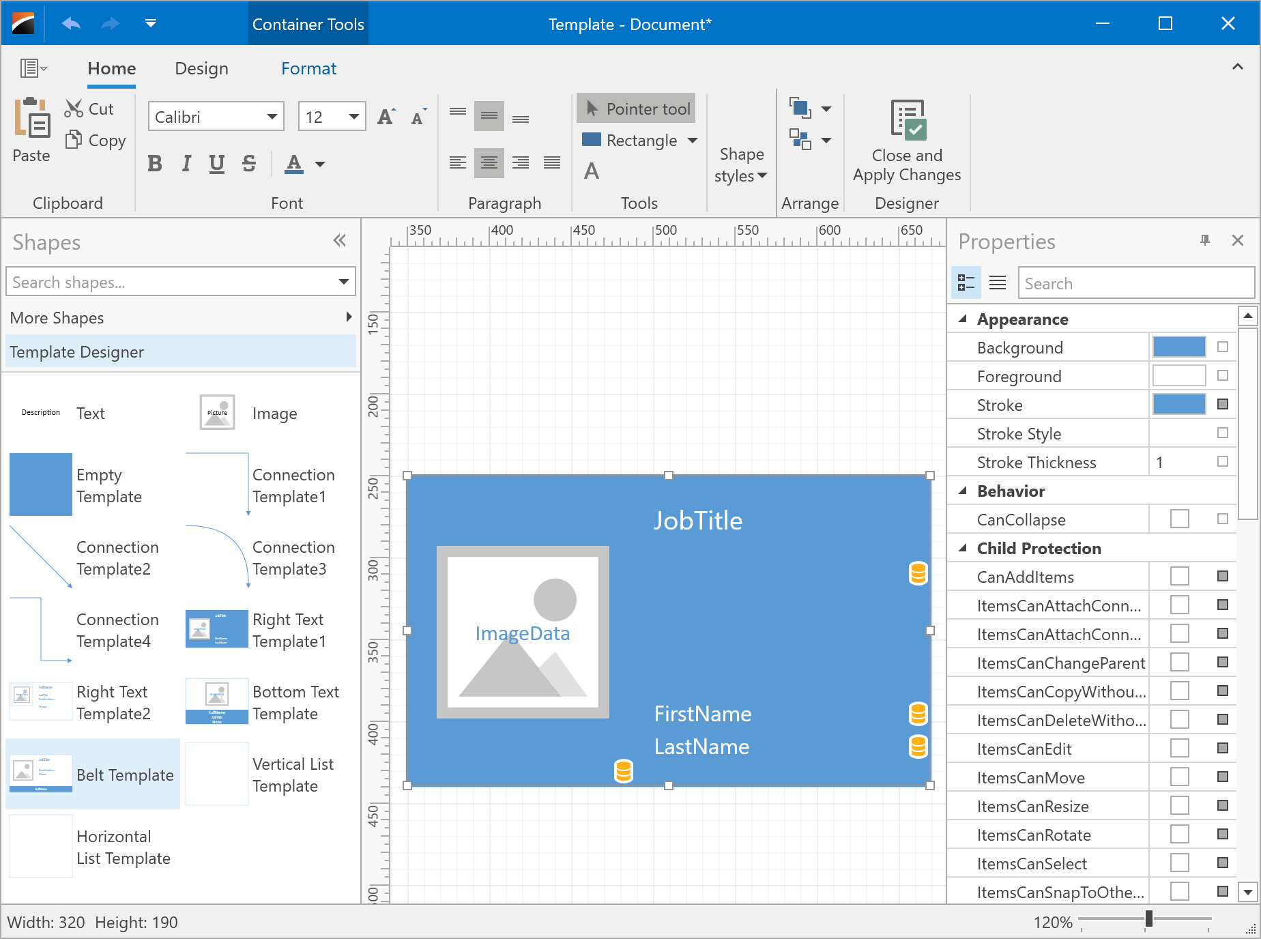Viewport: 1261px width, 939px height.
Task: Switch to the Design ribbon tab
Action: (202, 69)
